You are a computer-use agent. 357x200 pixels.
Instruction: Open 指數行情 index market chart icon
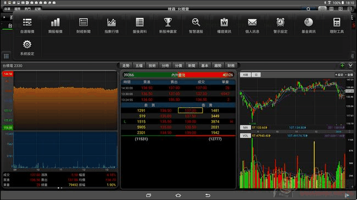coord(111,25)
